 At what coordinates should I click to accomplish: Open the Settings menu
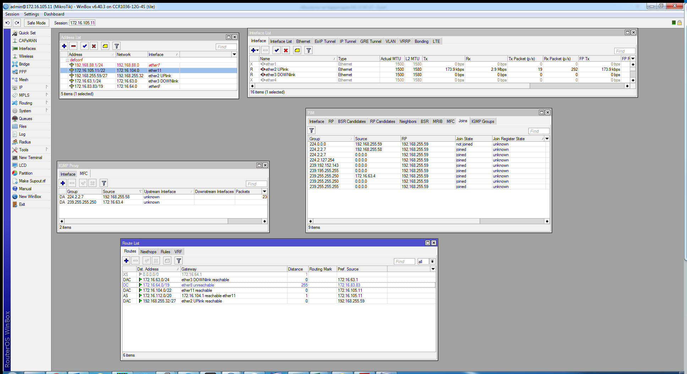pos(31,14)
